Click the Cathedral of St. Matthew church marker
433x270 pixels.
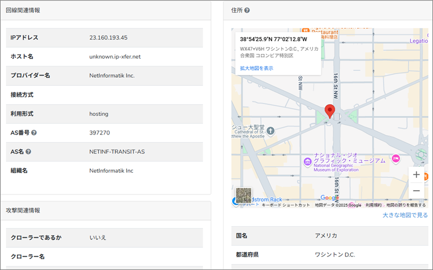[x=271, y=131]
